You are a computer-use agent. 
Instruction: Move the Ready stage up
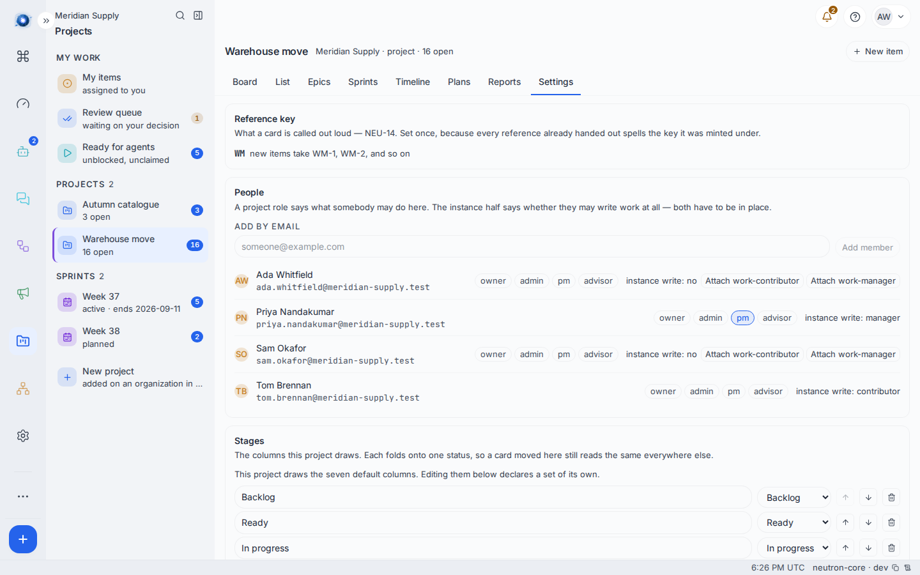click(x=845, y=523)
